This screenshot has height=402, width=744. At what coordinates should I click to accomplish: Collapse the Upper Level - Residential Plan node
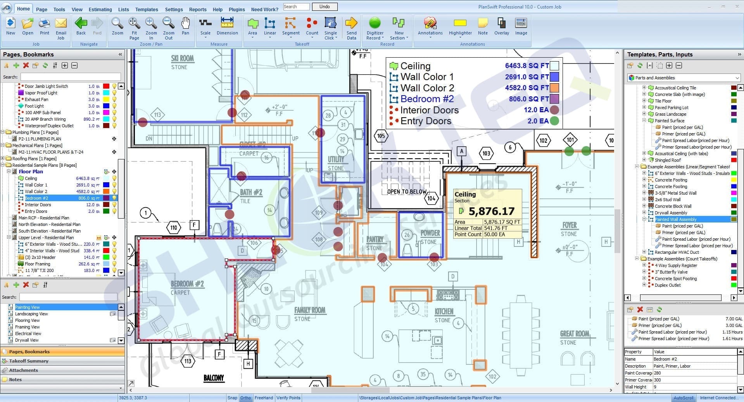pos(9,237)
